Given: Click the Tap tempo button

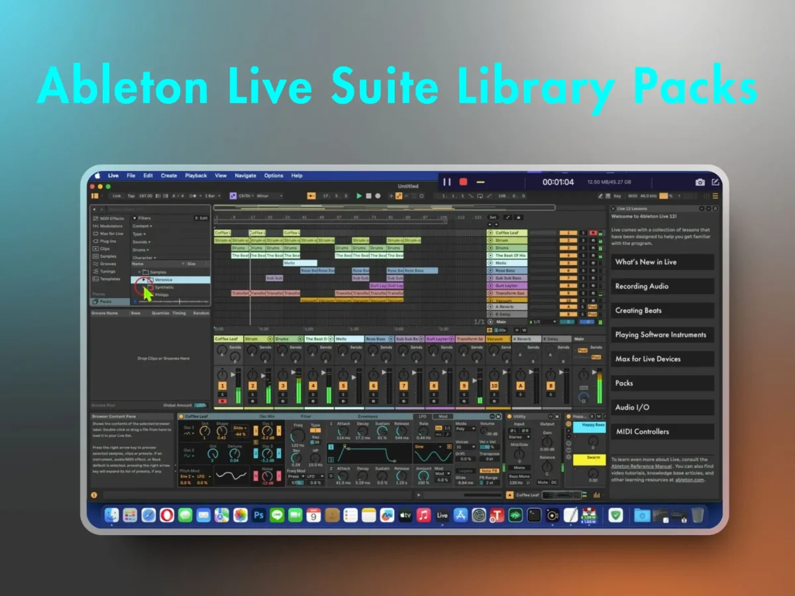Looking at the screenshot, I should pos(131,196).
